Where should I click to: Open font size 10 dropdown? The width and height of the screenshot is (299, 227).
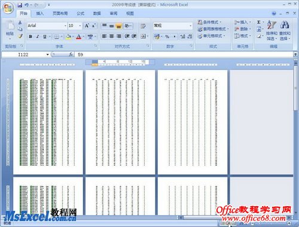(80, 26)
